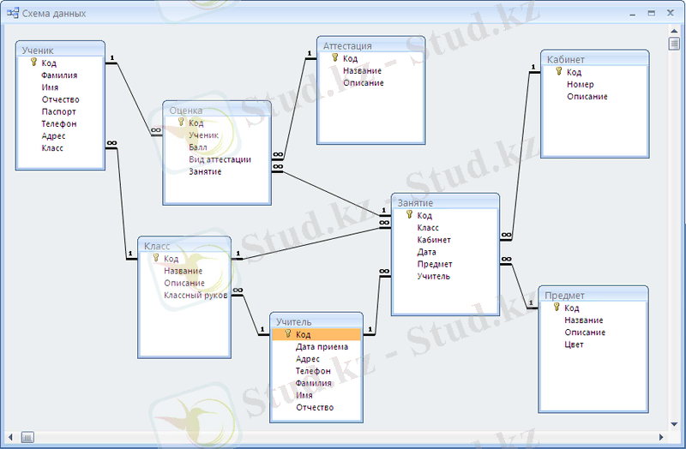Viewport: 686px width, 449px height.
Task: Click the vertical scrollbar up arrow
Action: coord(674,31)
